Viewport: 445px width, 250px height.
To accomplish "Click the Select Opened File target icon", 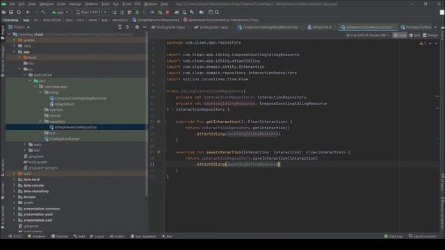I will coord(120,27).
